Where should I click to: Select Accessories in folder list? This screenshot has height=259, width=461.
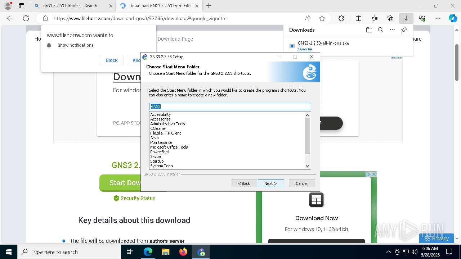click(x=160, y=119)
